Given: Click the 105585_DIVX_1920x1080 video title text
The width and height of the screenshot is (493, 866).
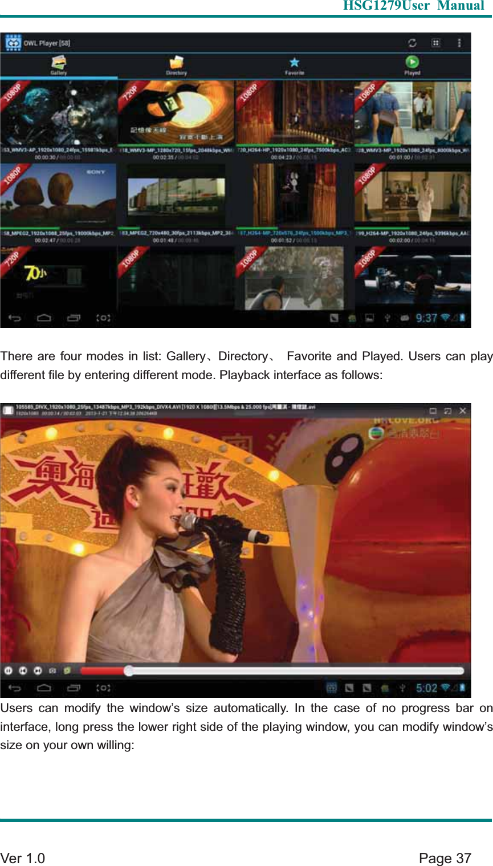Looking at the screenshot, I should click(165, 408).
